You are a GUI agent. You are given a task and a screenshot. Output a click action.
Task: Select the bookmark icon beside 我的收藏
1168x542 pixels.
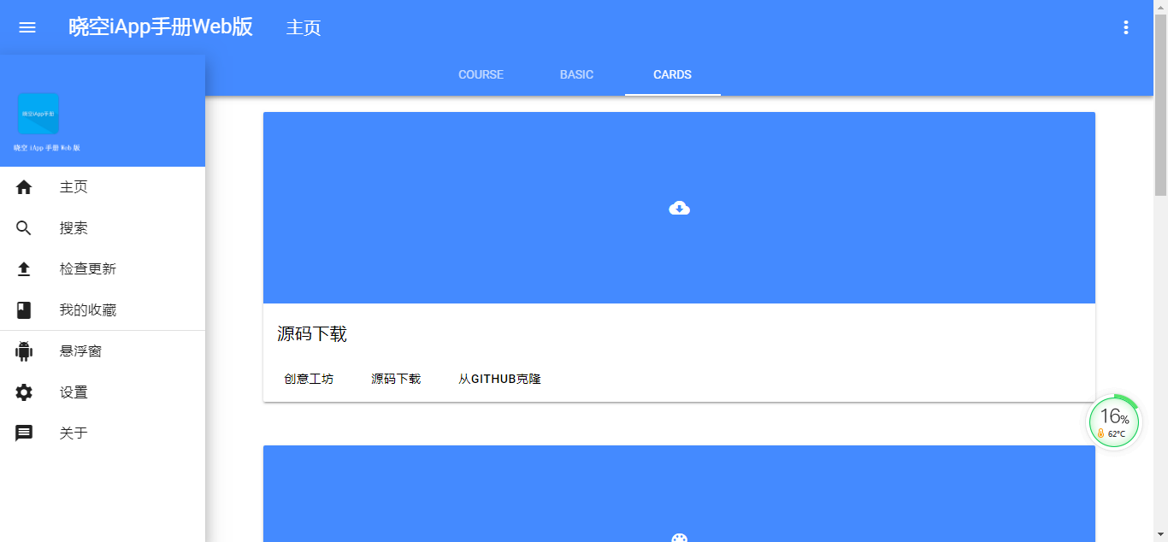click(23, 309)
